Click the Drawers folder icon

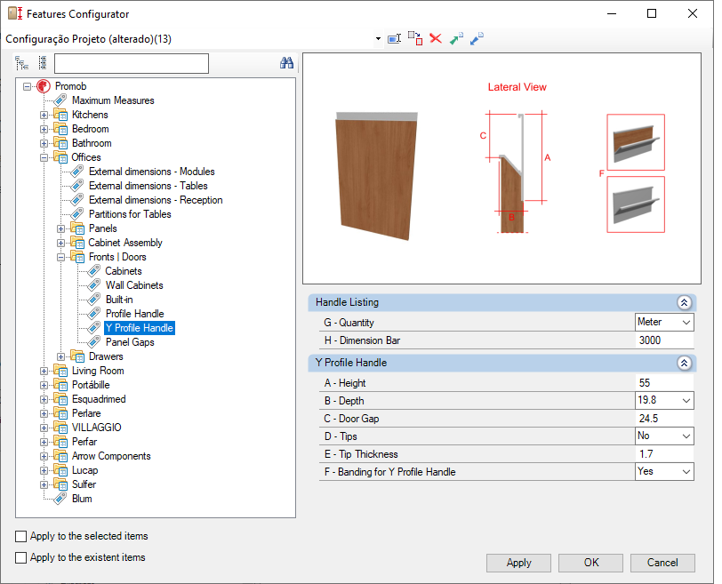[77, 356]
